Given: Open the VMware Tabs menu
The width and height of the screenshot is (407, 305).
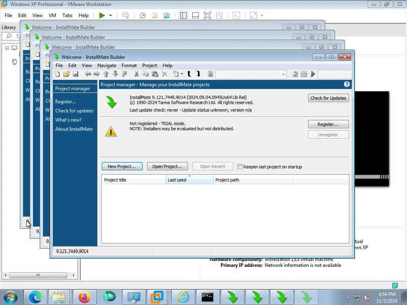Looking at the screenshot, I should pyautogui.click(x=67, y=15).
